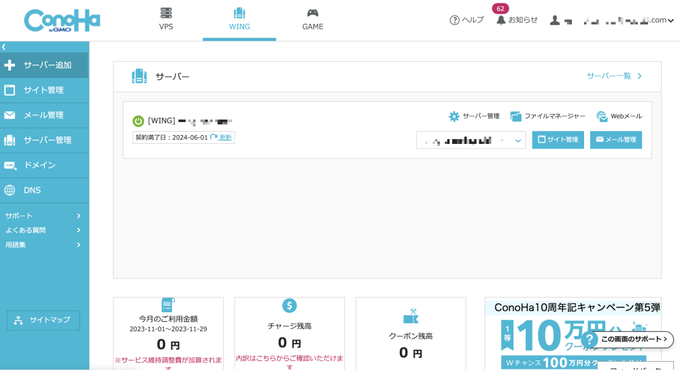Collapse the sidebar with the arrow

tap(3, 47)
